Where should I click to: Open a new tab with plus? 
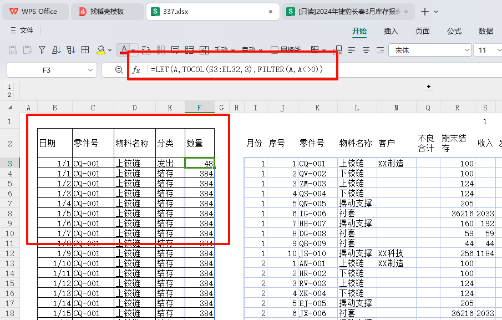(425, 12)
